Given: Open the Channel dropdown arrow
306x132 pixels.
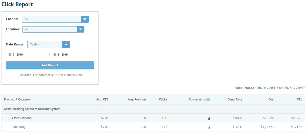Looking at the screenshot, I should (x=85, y=19).
